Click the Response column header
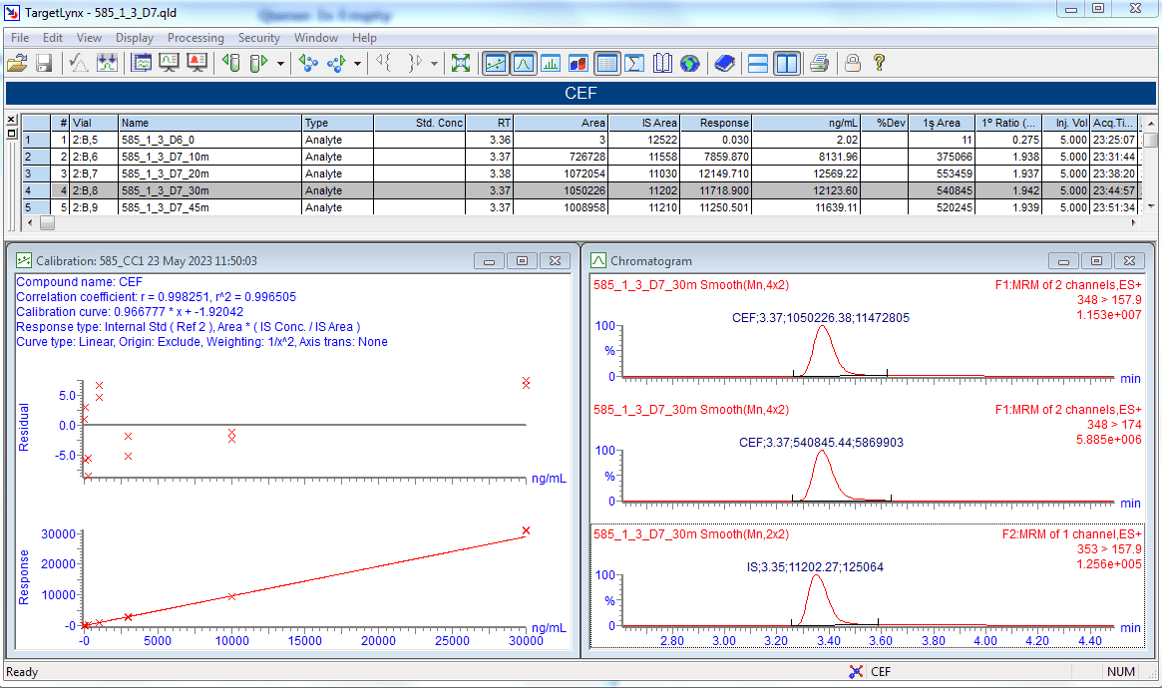 point(716,123)
